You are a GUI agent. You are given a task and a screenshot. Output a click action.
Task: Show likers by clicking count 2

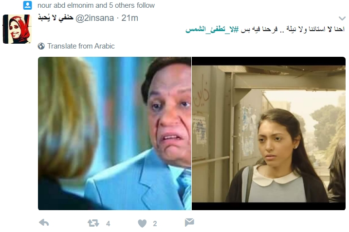point(155,224)
